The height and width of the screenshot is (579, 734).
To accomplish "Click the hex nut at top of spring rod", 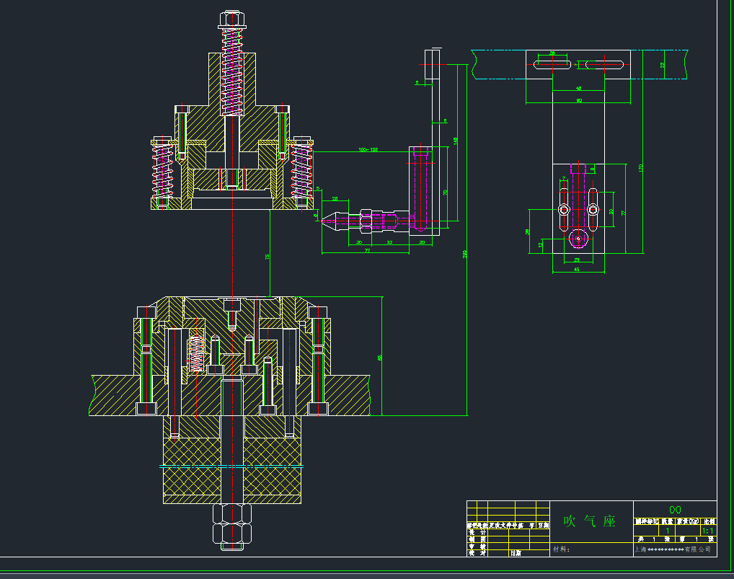I will click(231, 17).
